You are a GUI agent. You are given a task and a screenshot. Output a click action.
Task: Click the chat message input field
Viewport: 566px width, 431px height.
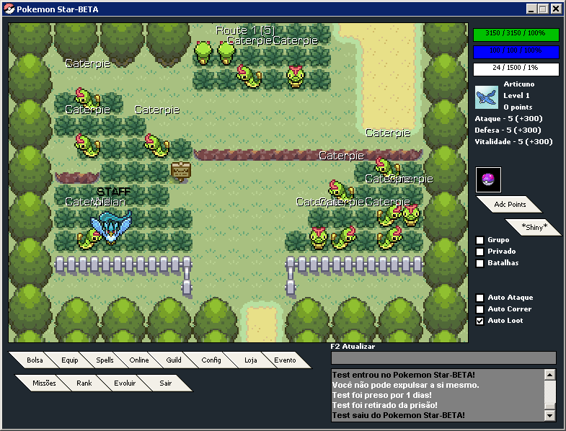[x=443, y=357]
